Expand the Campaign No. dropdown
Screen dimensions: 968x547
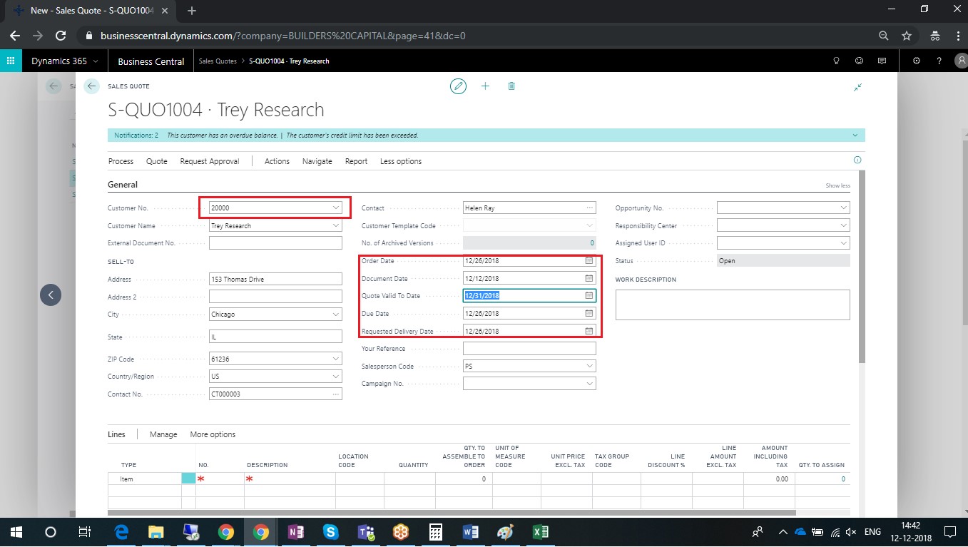click(589, 384)
